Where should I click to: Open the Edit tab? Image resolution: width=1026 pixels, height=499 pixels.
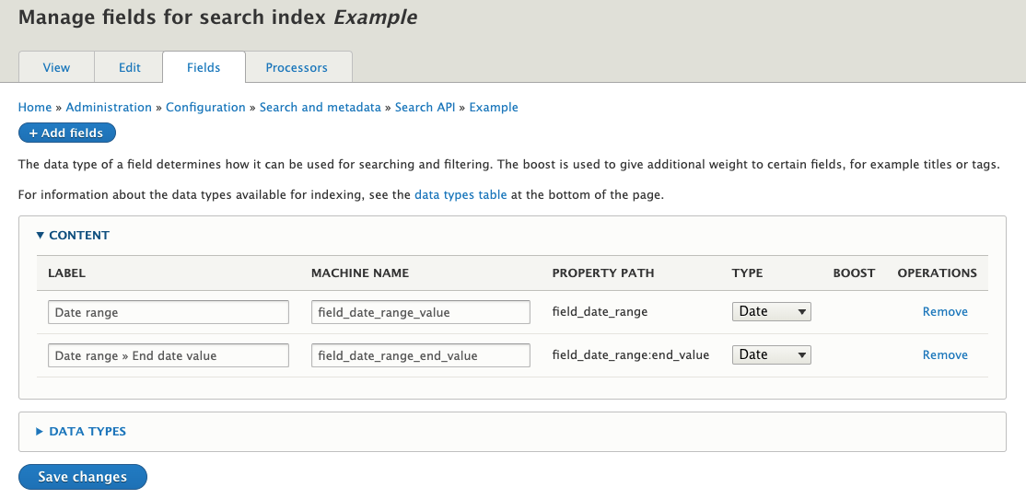point(129,67)
